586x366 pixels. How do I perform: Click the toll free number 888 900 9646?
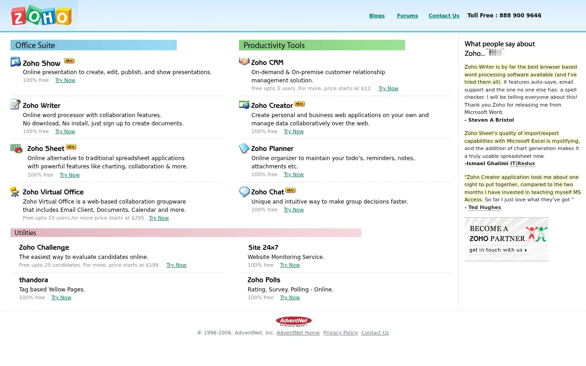tap(520, 16)
